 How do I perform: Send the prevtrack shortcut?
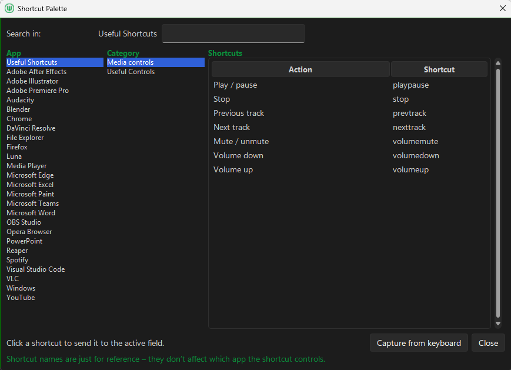pyautogui.click(x=409, y=113)
